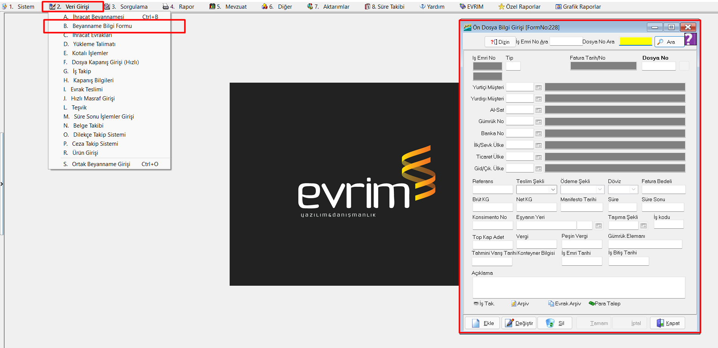The height and width of the screenshot is (348, 718).
Task: Select İş Takip menu entry
Action: tap(110, 71)
